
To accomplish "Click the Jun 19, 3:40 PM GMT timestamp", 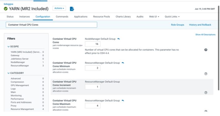I will pos(205,9).
